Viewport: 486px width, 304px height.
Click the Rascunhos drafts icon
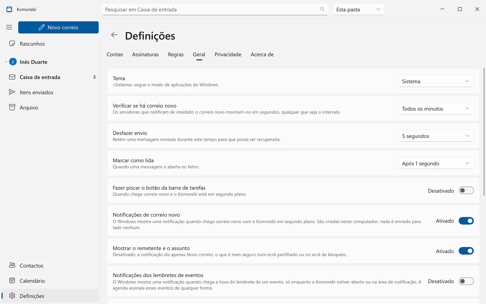click(12, 44)
